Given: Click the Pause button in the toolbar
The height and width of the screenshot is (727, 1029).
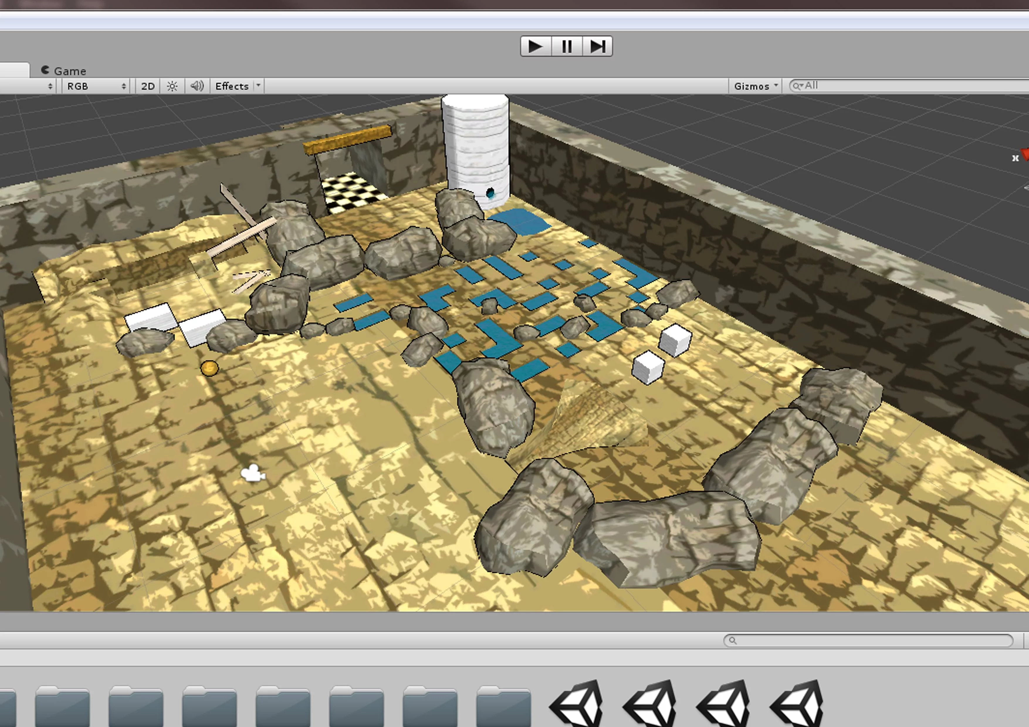Looking at the screenshot, I should [x=567, y=46].
